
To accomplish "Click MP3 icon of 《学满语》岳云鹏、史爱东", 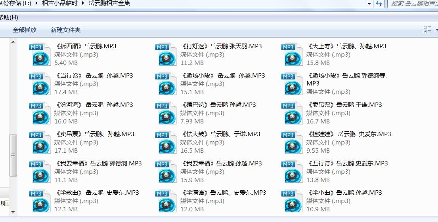I will (166, 201).
